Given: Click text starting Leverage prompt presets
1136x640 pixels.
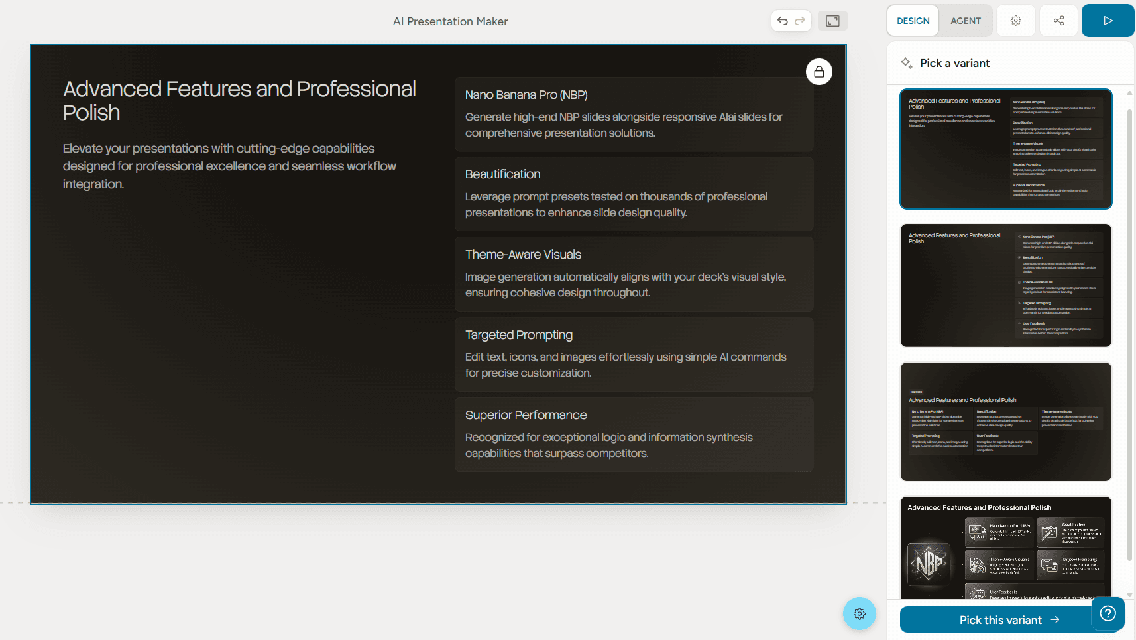Looking at the screenshot, I should [616, 204].
